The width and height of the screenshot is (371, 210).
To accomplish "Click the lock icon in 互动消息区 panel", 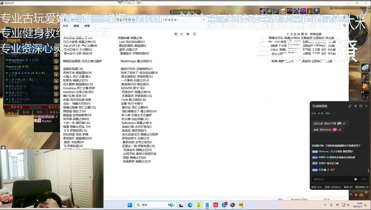I will pyautogui.click(x=350, y=106).
